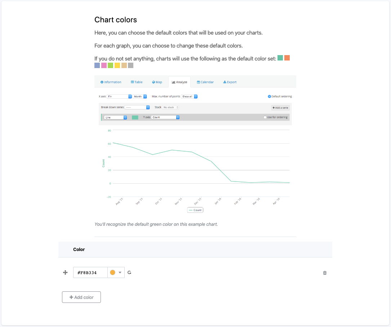Viewport: 391px width, 327px height.
Task: Select the Default ordering radio button
Action: click(269, 97)
